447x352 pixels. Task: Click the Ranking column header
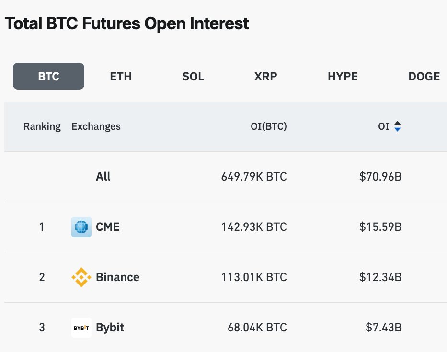[42, 126]
